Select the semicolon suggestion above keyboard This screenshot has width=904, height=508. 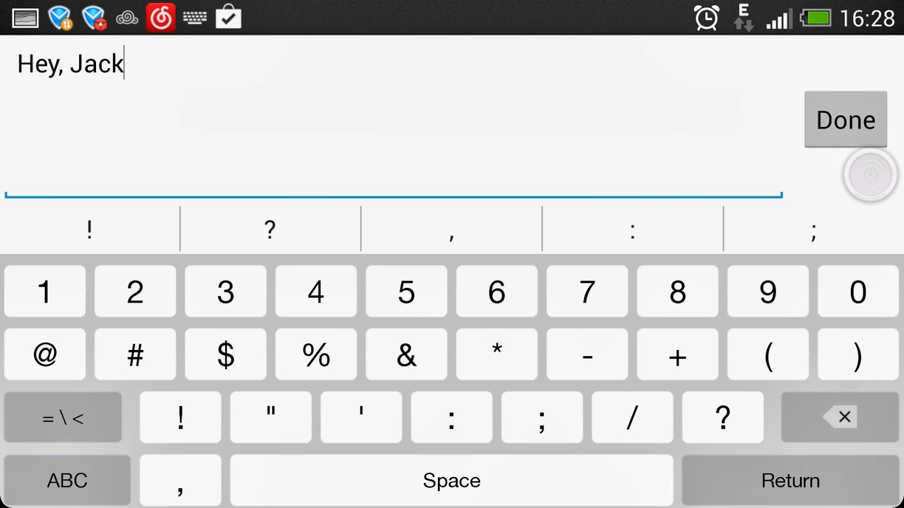click(814, 229)
